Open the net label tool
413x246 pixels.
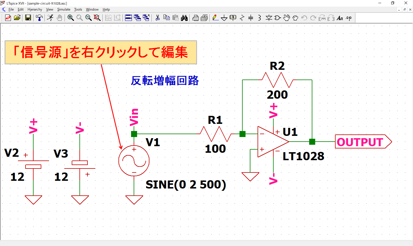coord(233,18)
